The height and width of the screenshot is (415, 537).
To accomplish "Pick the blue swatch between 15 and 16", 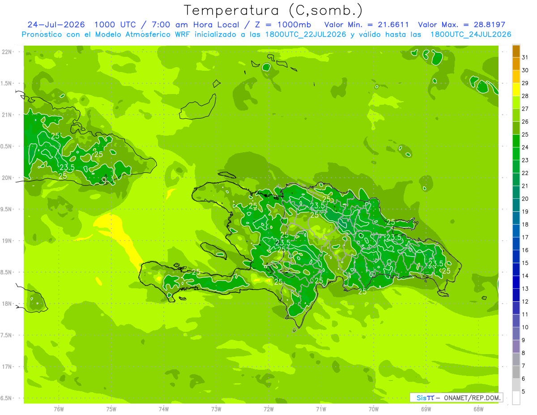I will [x=516, y=257].
